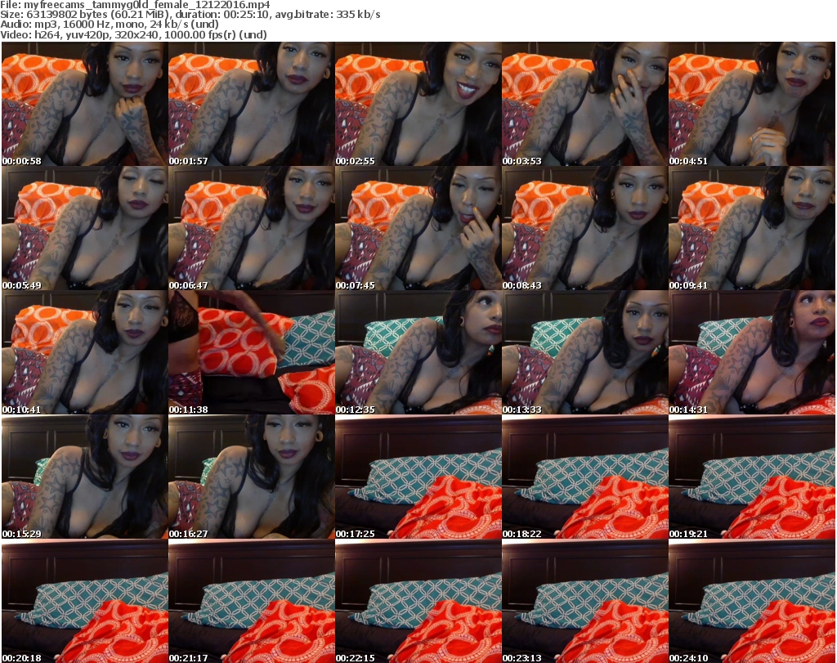Select the pillow frame stamped 00:17:25
The height and width of the screenshot is (663, 837).
[x=418, y=477]
